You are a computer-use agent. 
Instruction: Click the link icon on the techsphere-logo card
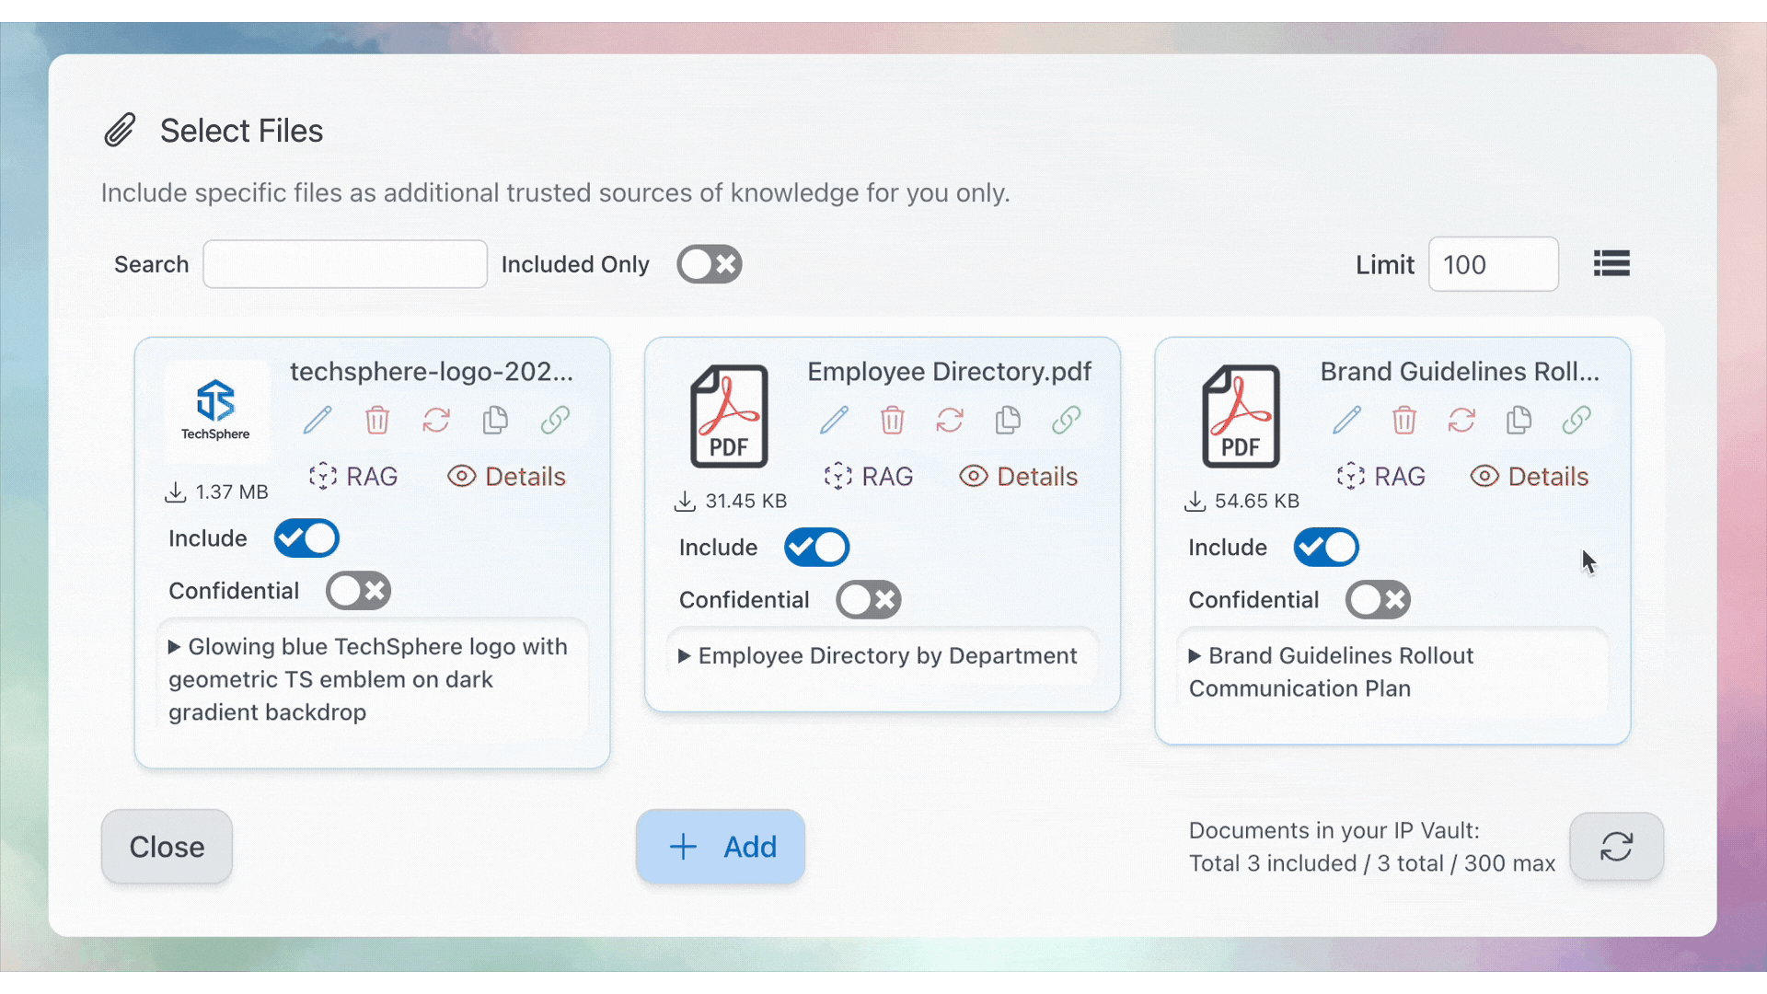pos(555,421)
